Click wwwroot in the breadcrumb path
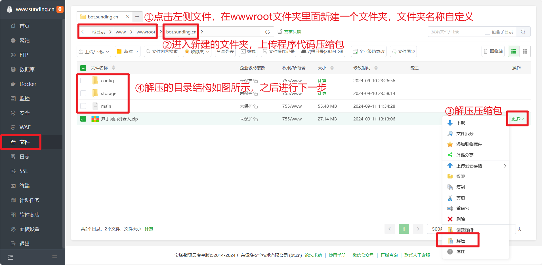The image size is (542, 265). (x=146, y=31)
